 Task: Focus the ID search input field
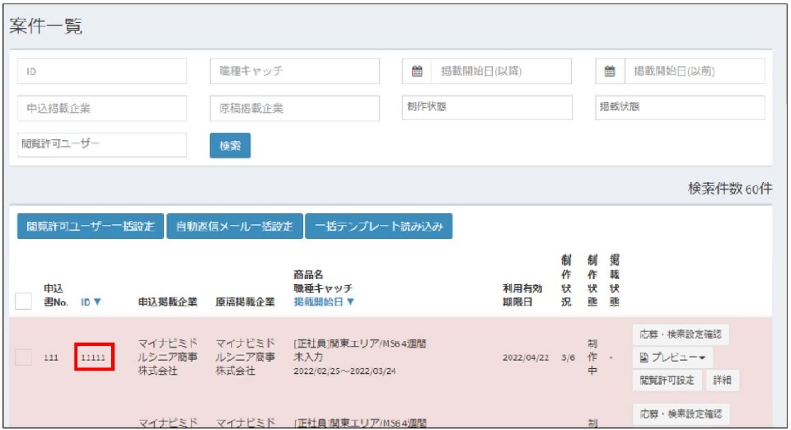pyautogui.click(x=102, y=71)
